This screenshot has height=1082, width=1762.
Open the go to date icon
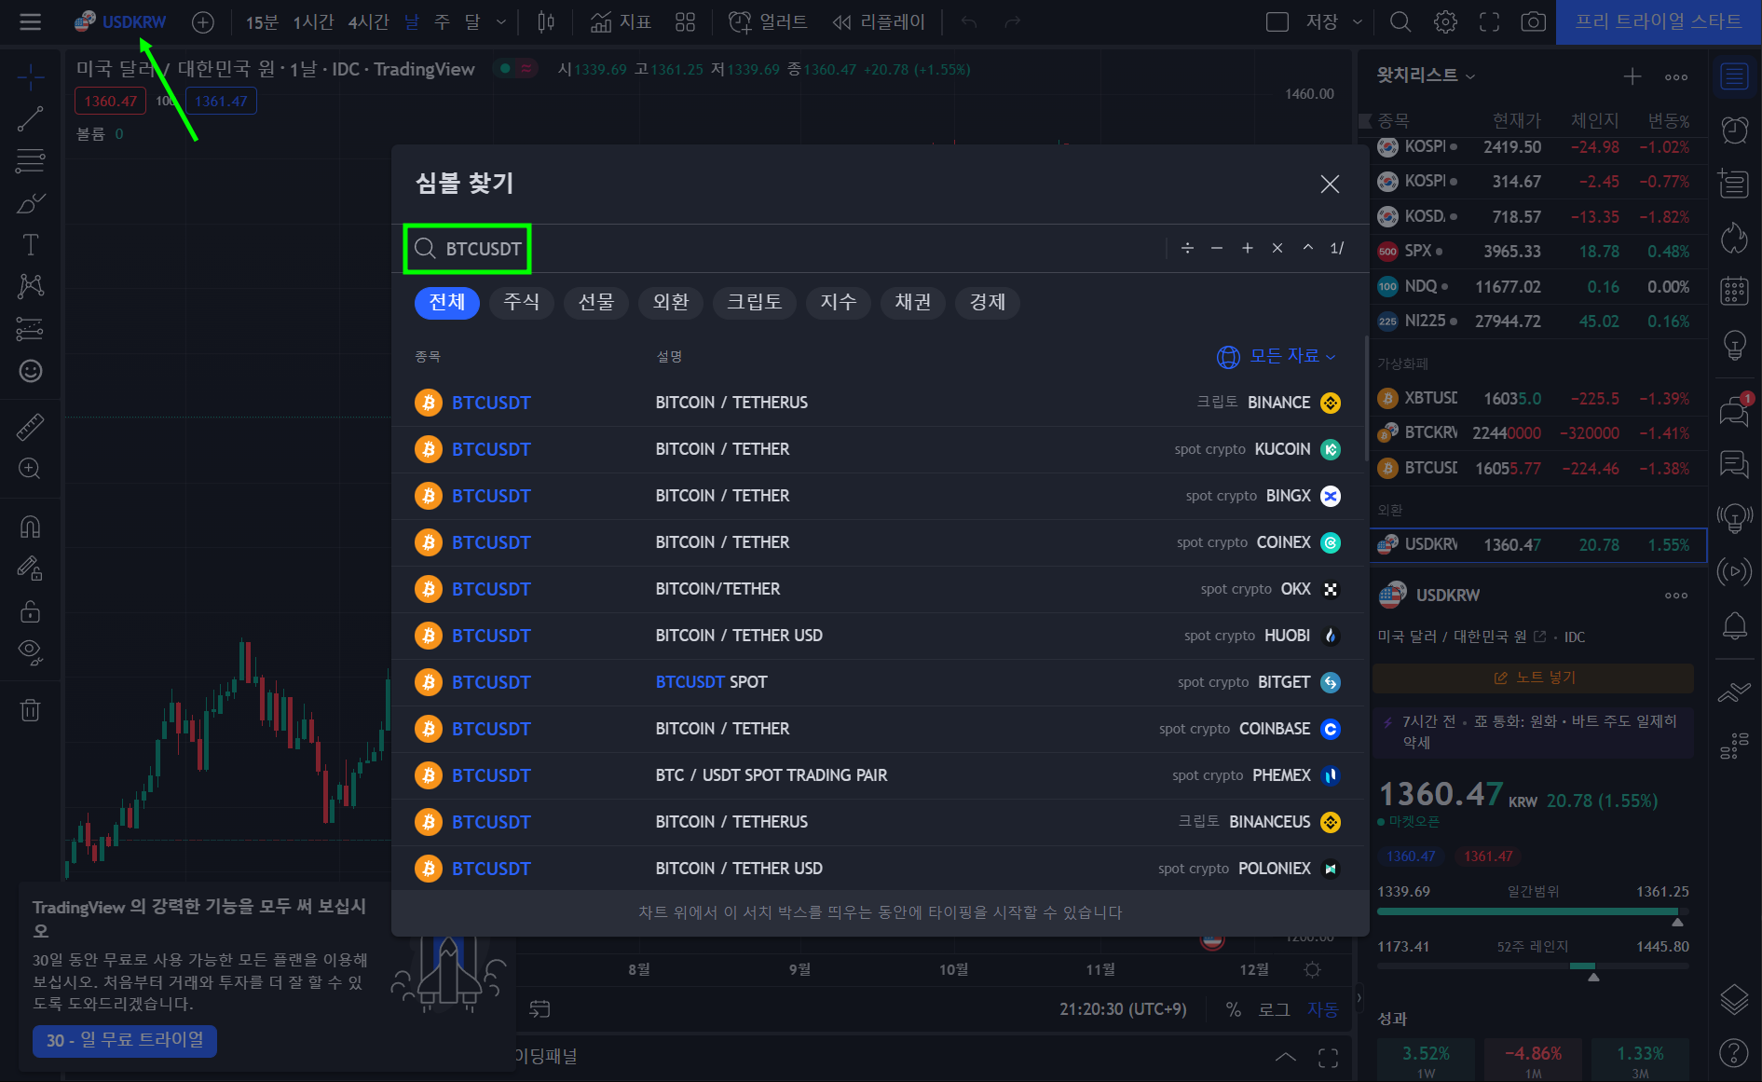coord(540,1008)
